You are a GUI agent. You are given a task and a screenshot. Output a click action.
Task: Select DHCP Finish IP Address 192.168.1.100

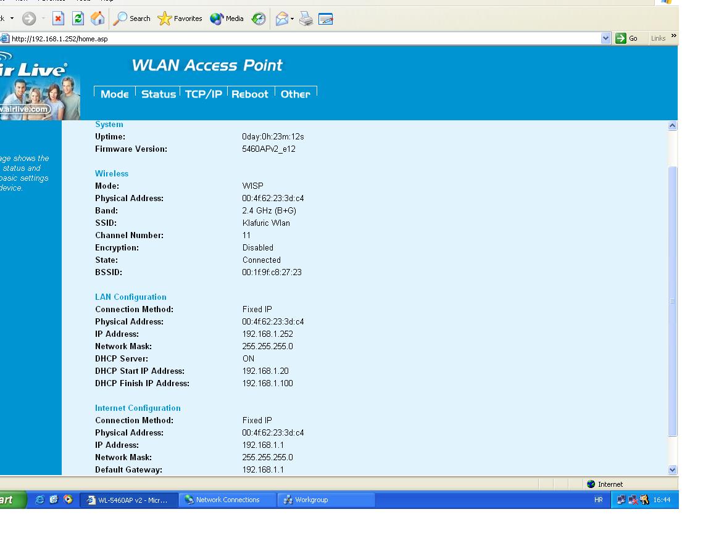[267, 384]
